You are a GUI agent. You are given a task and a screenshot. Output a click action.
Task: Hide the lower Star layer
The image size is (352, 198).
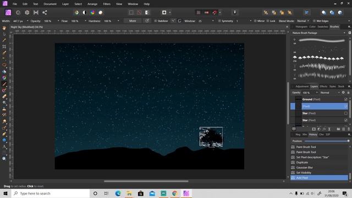point(346,120)
